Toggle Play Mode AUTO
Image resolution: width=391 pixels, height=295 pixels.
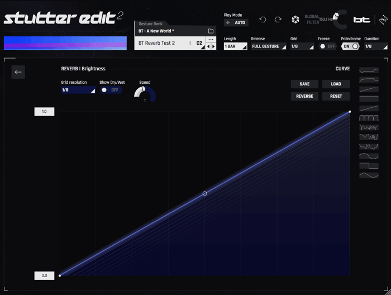click(236, 23)
